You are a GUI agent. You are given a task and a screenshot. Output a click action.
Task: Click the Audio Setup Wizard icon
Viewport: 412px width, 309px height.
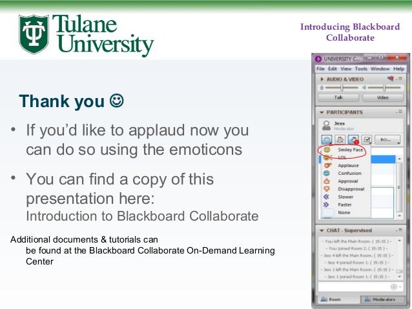[x=391, y=79]
